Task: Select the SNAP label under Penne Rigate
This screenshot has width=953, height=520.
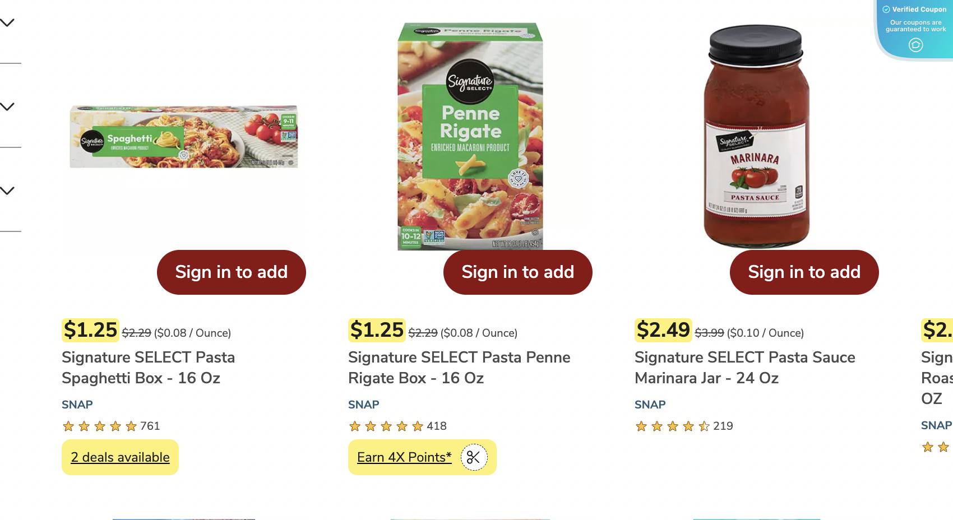Action: [363, 404]
